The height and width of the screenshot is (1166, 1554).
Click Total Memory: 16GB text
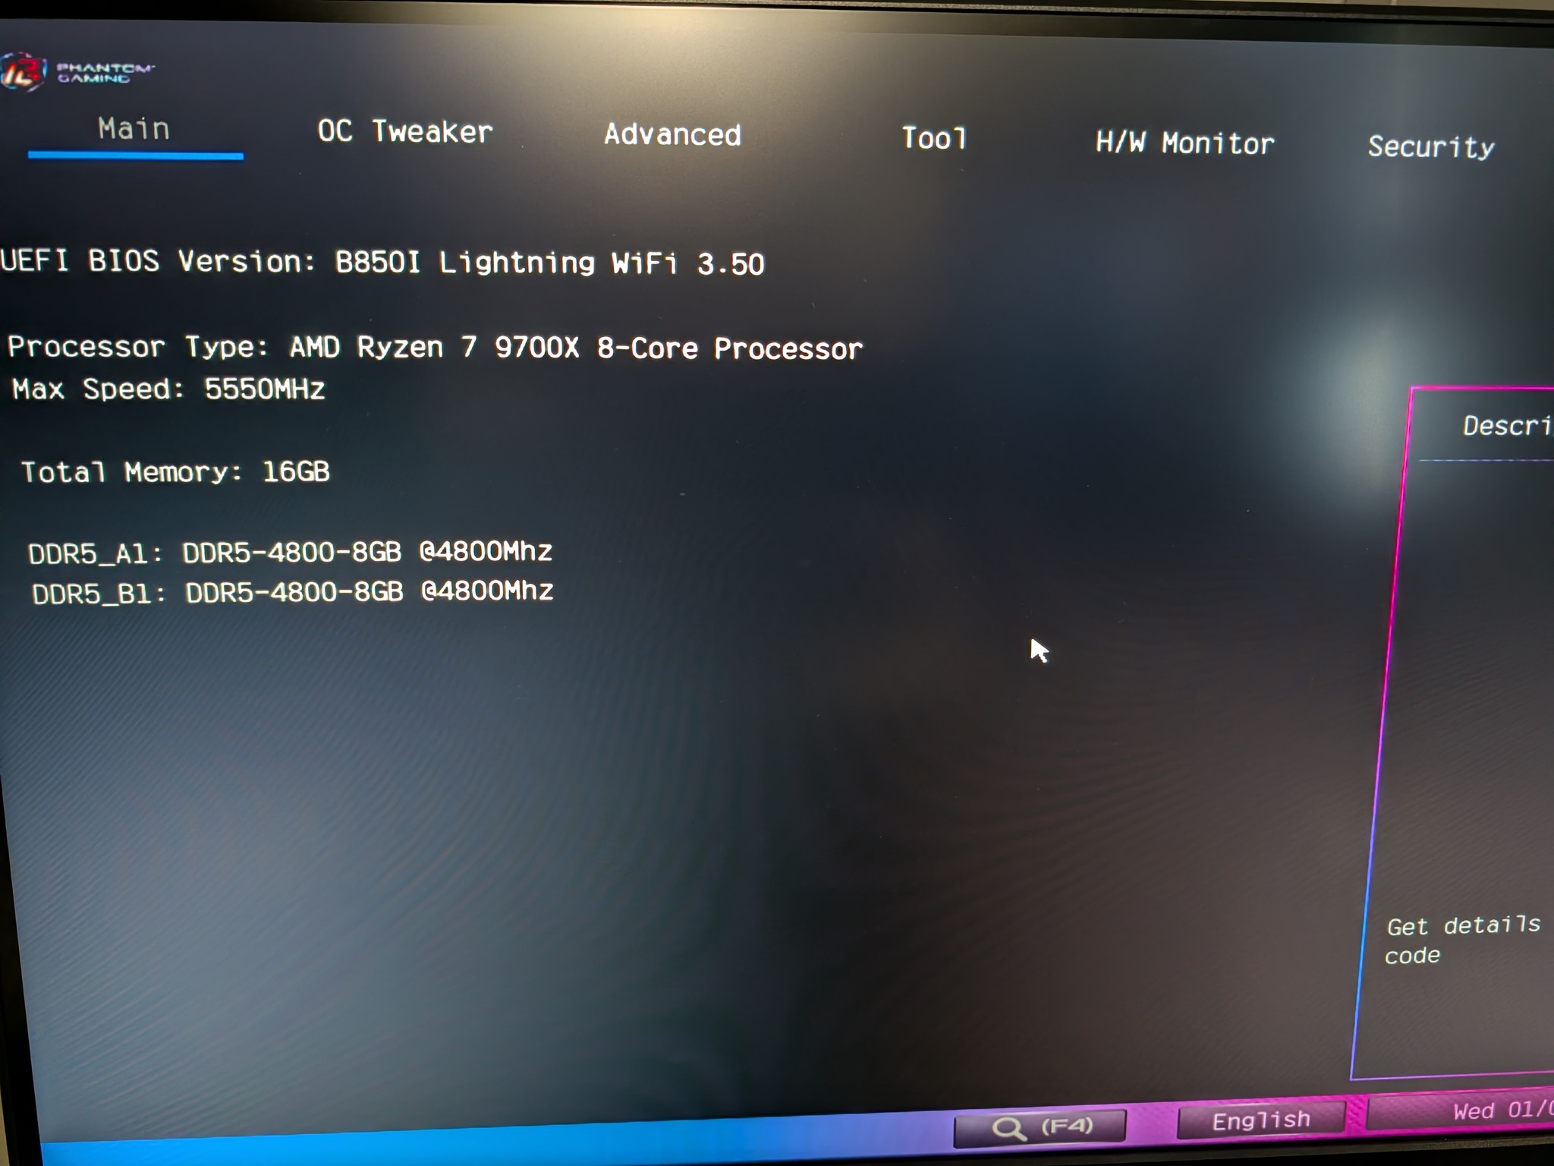[x=175, y=472]
